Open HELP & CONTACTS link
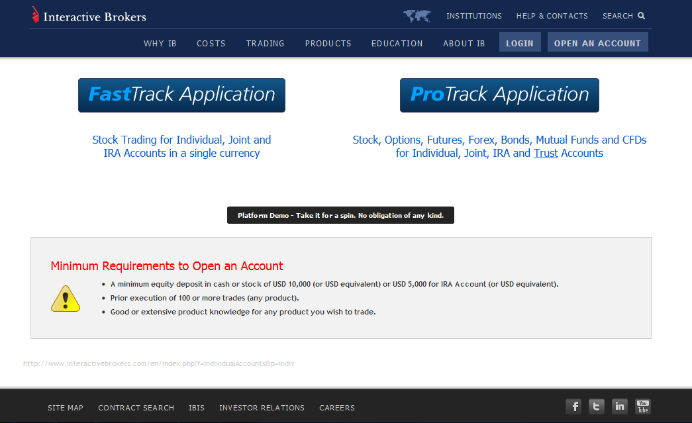The width and height of the screenshot is (692, 423). click(552, 16)
